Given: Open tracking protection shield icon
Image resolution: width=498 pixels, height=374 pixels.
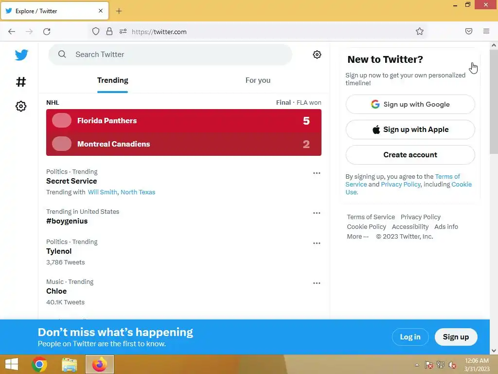Looking at the screenshot, I should coord(96,31).
